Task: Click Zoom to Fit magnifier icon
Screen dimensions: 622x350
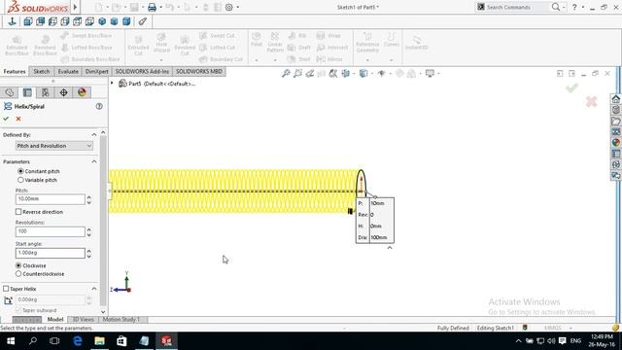Action: point(286,74)
